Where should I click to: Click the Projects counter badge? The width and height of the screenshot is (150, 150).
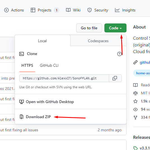(57, 10)
